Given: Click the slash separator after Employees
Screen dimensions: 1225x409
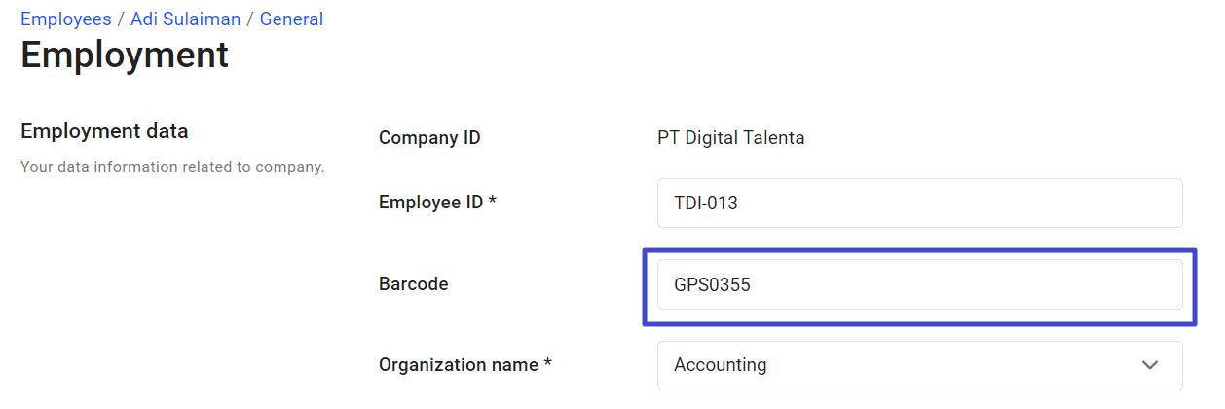Looking at the screenshot, I should coord(121,19).
